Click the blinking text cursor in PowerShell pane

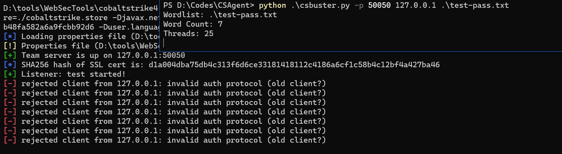164,43
